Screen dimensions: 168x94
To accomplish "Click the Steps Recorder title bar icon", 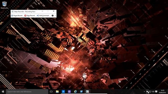I will point(13,11).
